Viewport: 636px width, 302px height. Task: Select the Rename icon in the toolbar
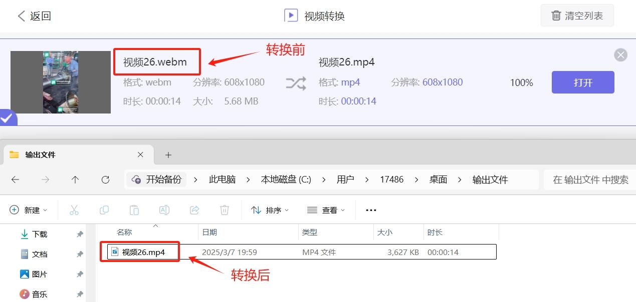(164, 209)
